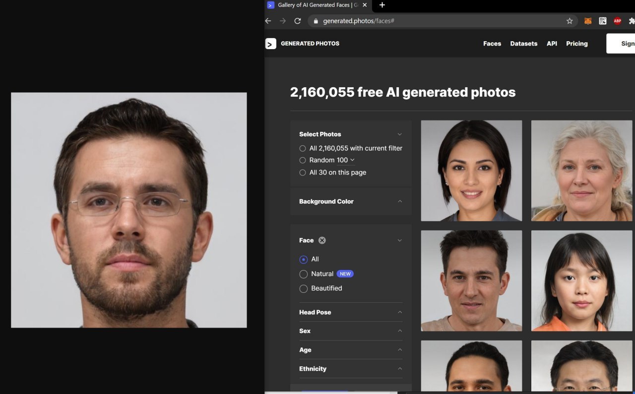
Task: Collapse the Face section chevron
Action: point(400,240)
